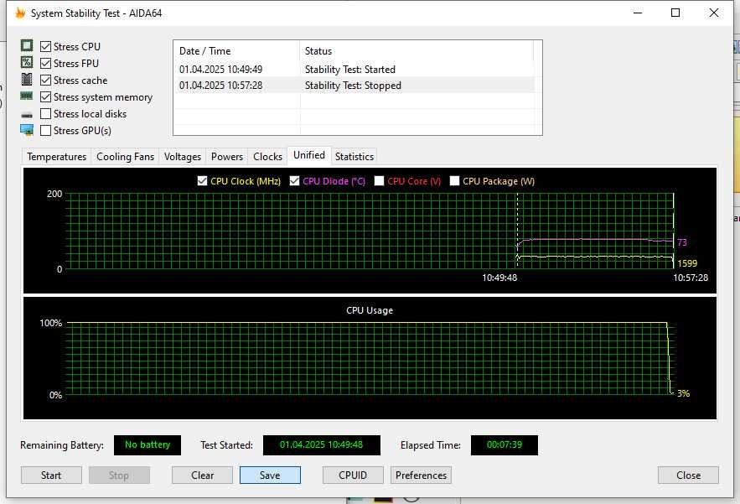The height and width of the screenshot is (504, 740).
Task: Click the CPU Diode value 73 on graph
Action: [682, 242]
